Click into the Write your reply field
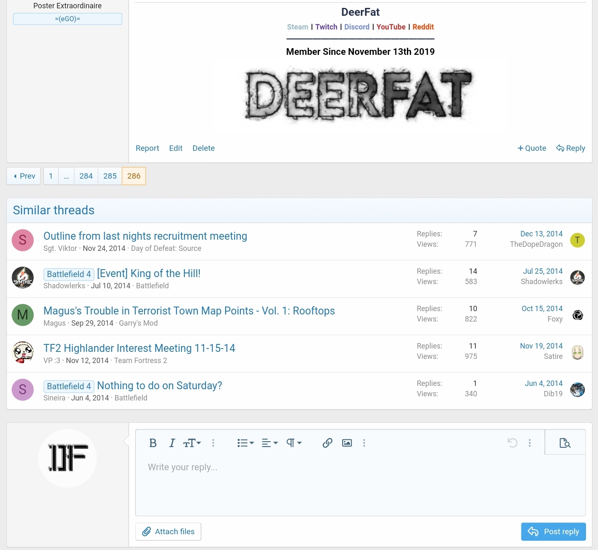 tap(360, 485)
